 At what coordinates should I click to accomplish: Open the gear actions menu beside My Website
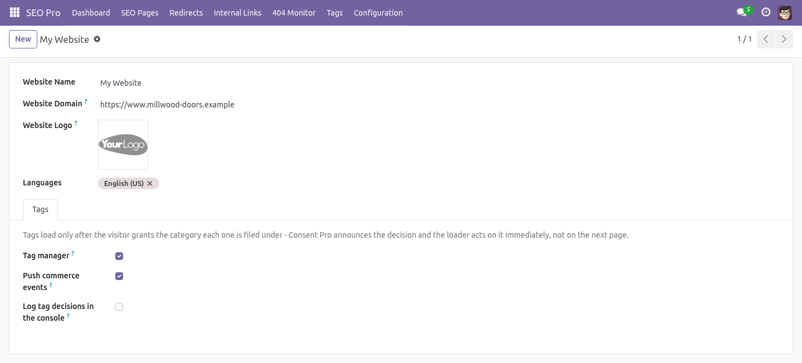point(97,39)
